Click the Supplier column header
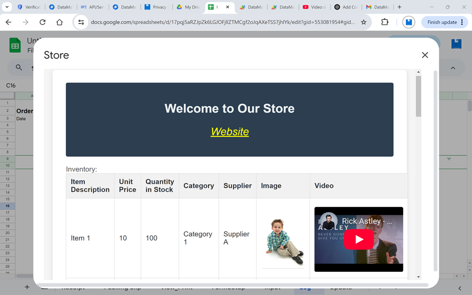This screenshot has width=472, height=295. [x=237, y=186]
